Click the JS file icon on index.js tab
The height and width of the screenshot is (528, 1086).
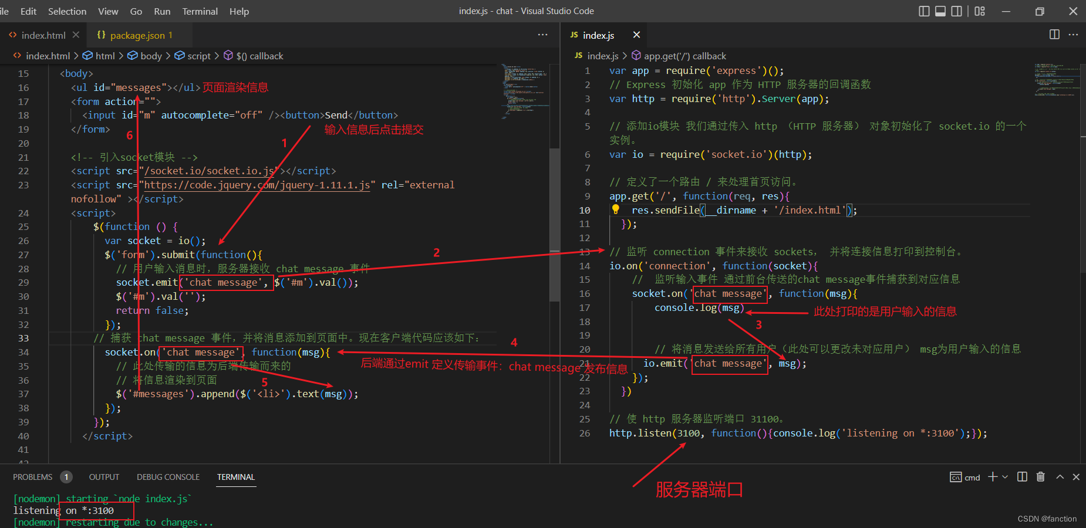coord(574,35)
